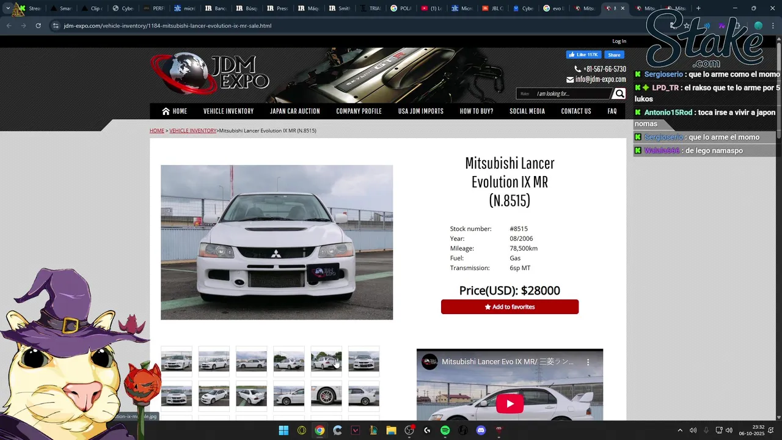Go back using the browser back arrow
This screenshot has width=782, height=440.
tap(9, 26)
